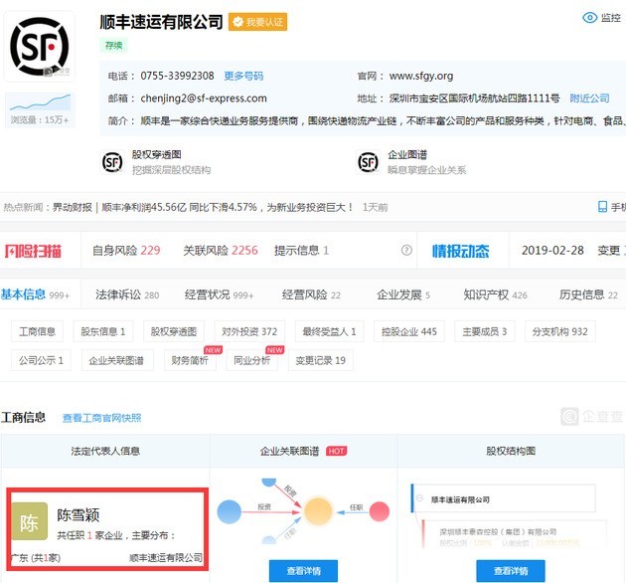Click the yellow center node in relation graph
The width and height of the screenshot is (626, 583).
coord(318,511)
